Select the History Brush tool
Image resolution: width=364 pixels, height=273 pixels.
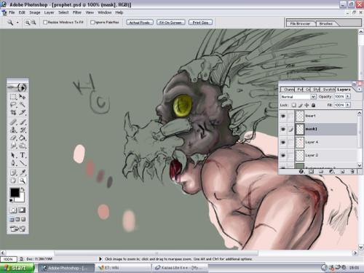23,130
